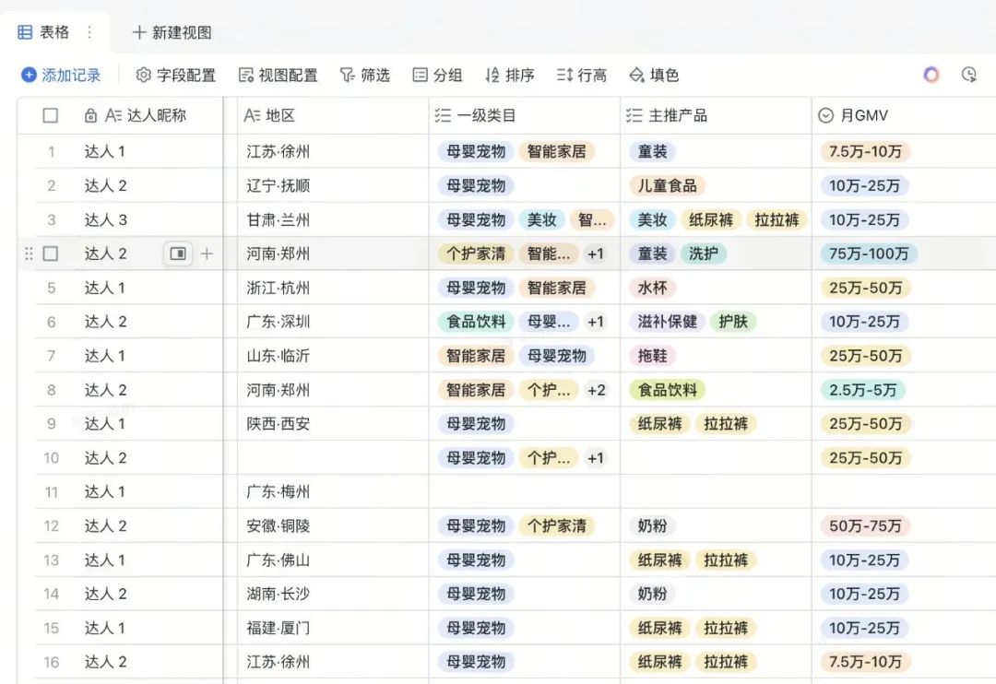Click the plus icon in highlighted row
Viewport: 996px width, 684px height.
pyautogui.click(x=207, y=254)
